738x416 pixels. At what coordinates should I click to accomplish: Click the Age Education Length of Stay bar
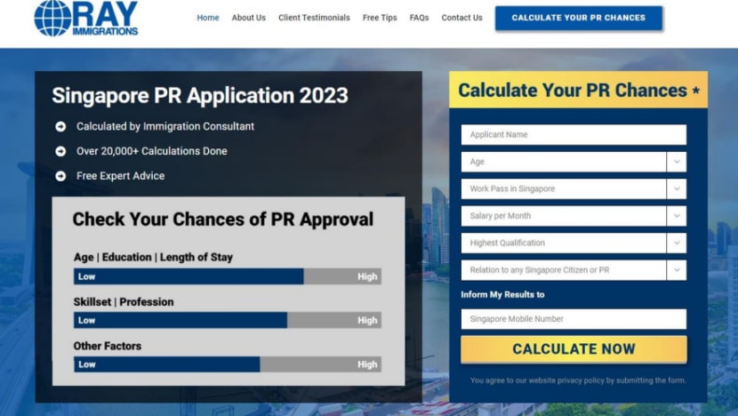[x=227, y=276]
